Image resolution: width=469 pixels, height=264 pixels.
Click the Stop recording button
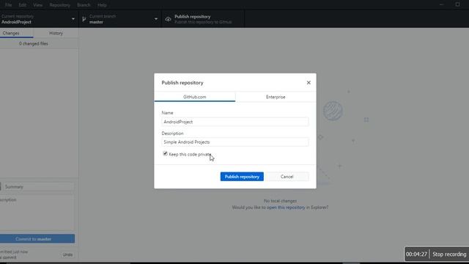pos(449,254)
